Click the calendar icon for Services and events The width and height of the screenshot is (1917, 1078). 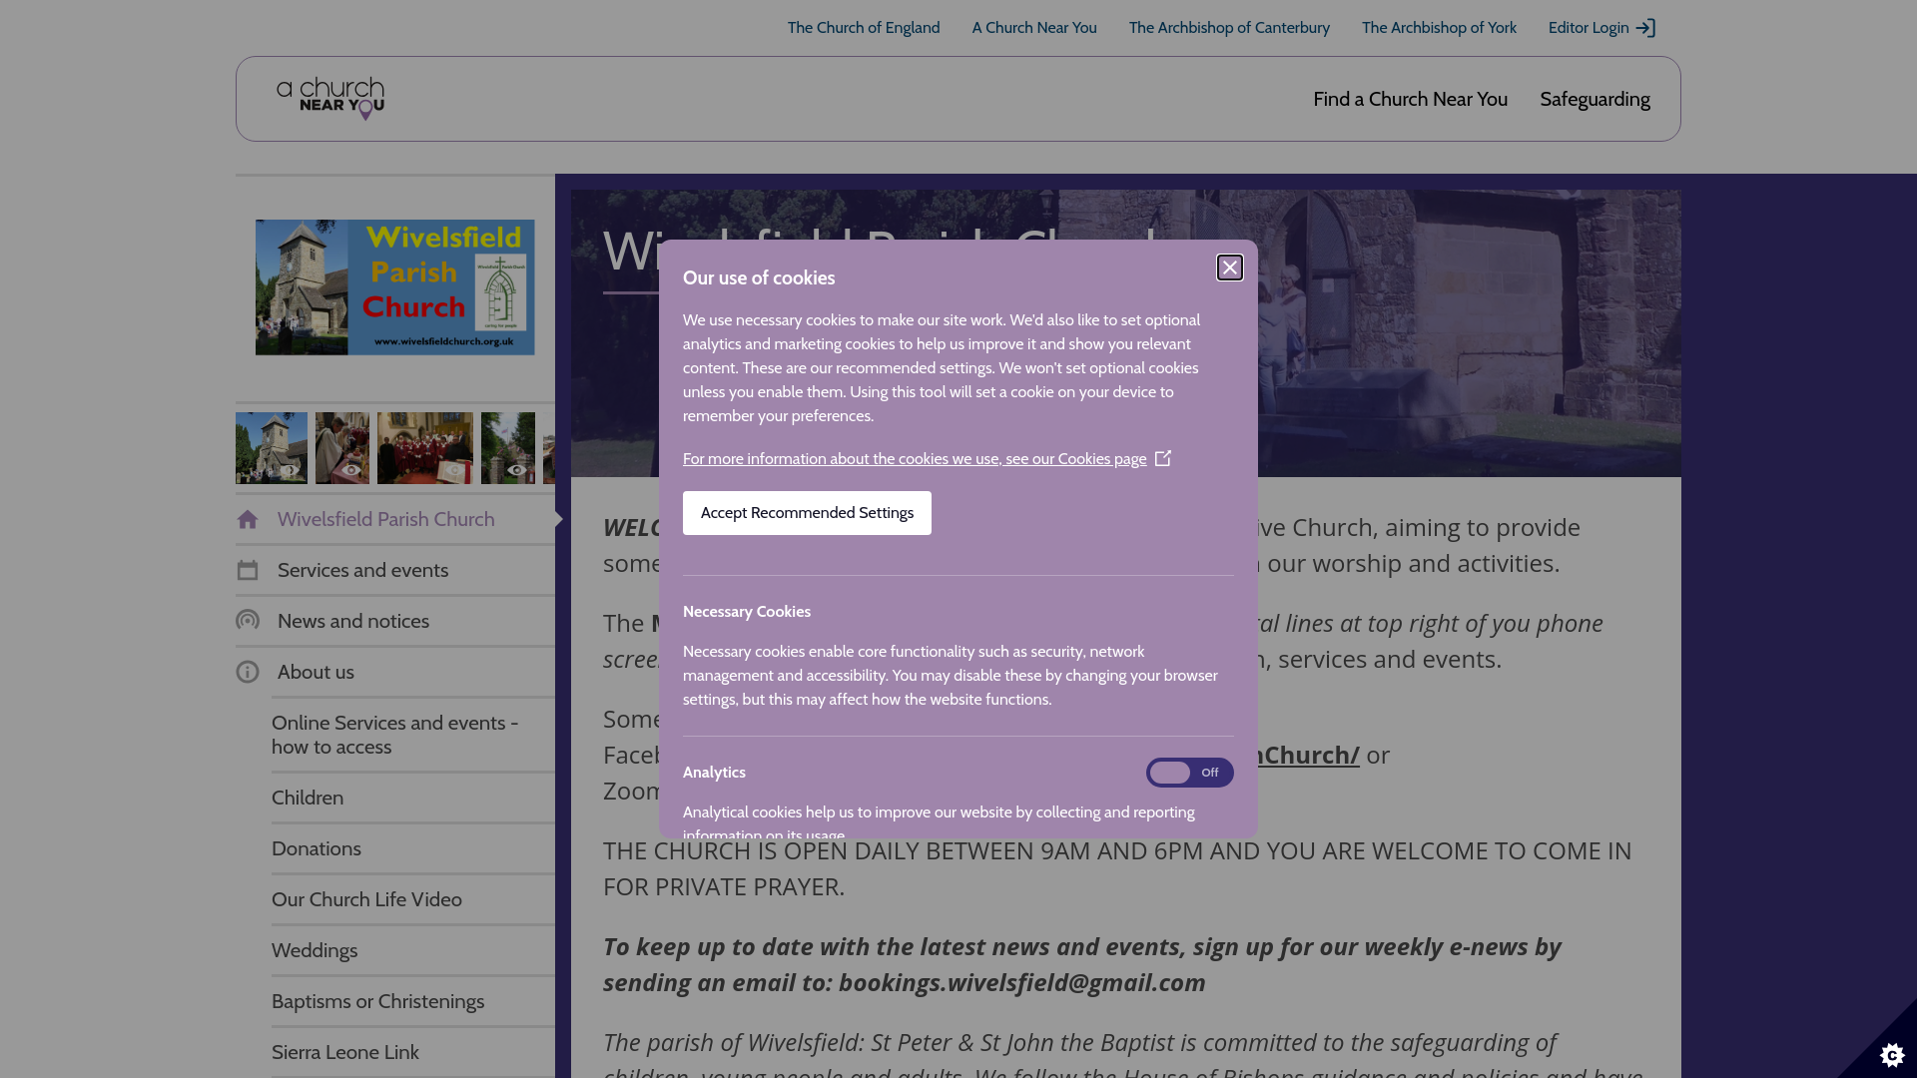tap(248, 570)
